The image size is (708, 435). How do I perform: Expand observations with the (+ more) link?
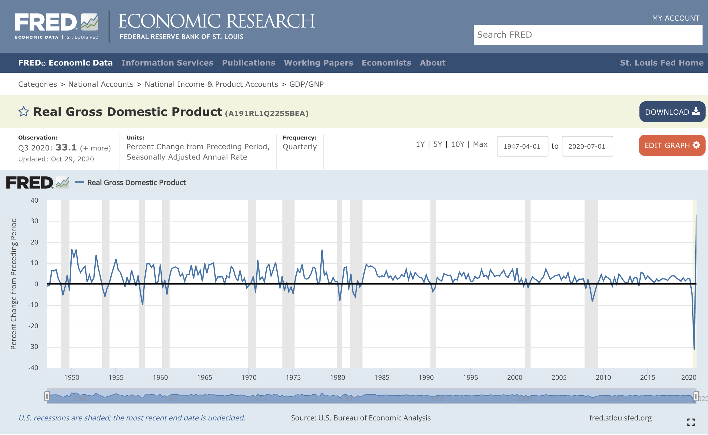click(96, 148)
